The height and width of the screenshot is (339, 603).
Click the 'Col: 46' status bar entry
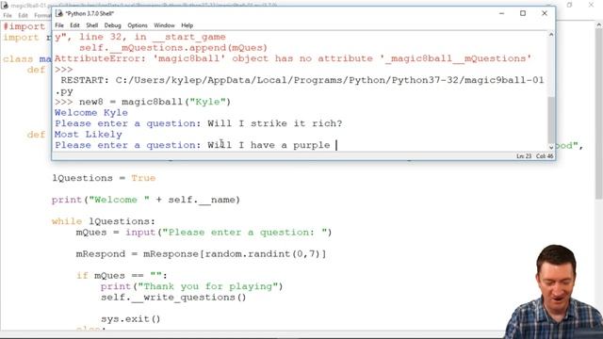(x=545, y=156)
